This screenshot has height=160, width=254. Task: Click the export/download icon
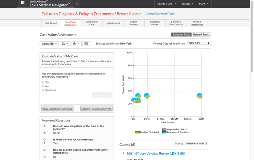[74, 44]
